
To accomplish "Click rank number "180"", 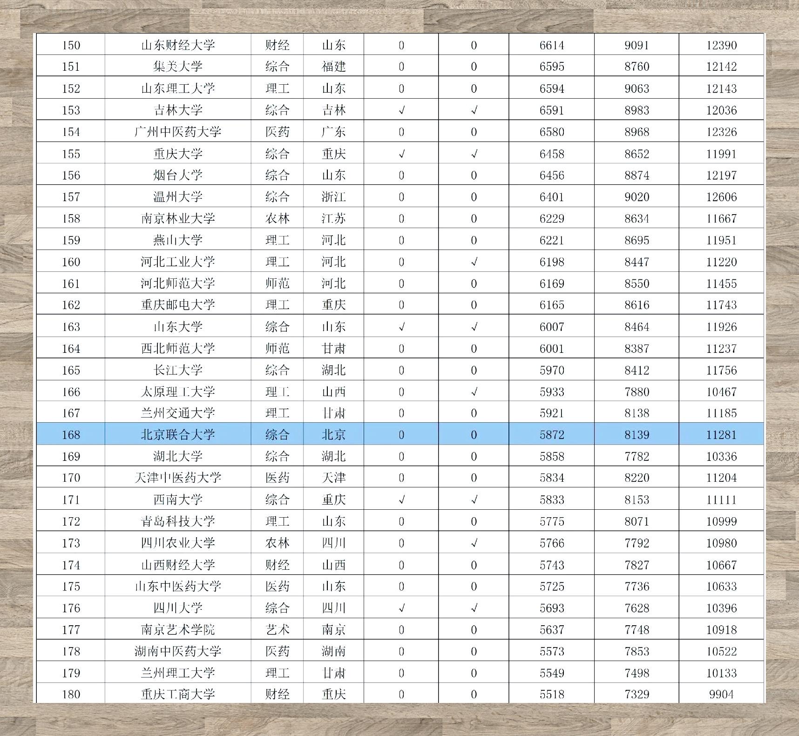I will pos(71,694).
